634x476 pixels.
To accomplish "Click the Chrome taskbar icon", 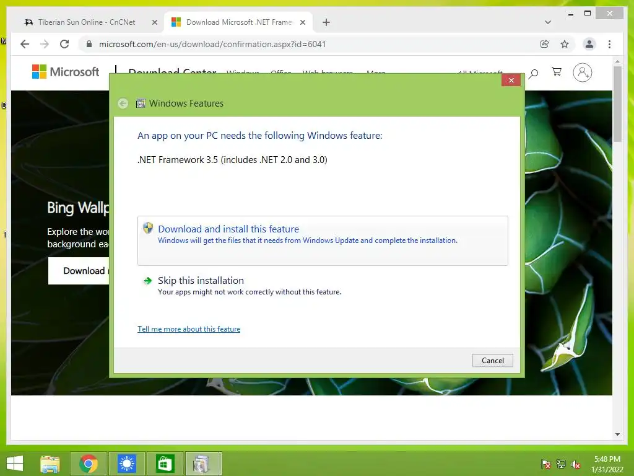I will pyautogui.click(x=89, y=464).
